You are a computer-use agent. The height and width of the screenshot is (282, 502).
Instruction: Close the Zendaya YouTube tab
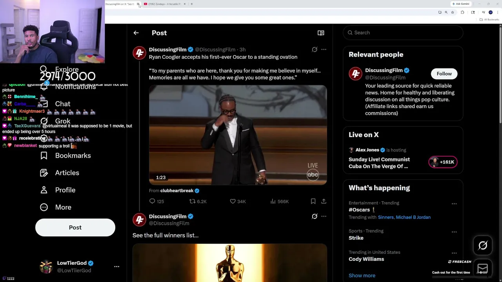click(184, 4)
